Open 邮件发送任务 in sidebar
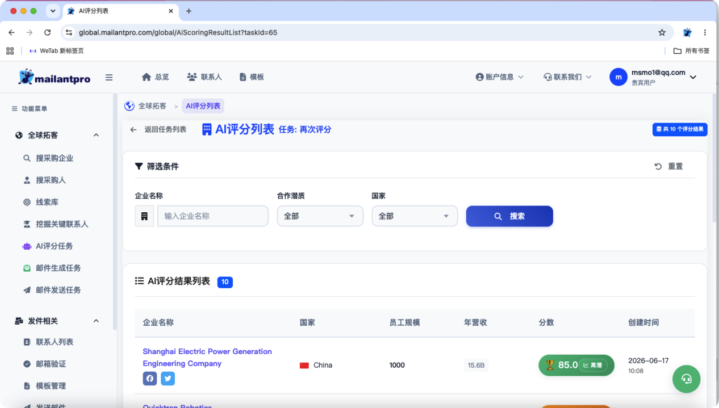 tap(52, 290)
